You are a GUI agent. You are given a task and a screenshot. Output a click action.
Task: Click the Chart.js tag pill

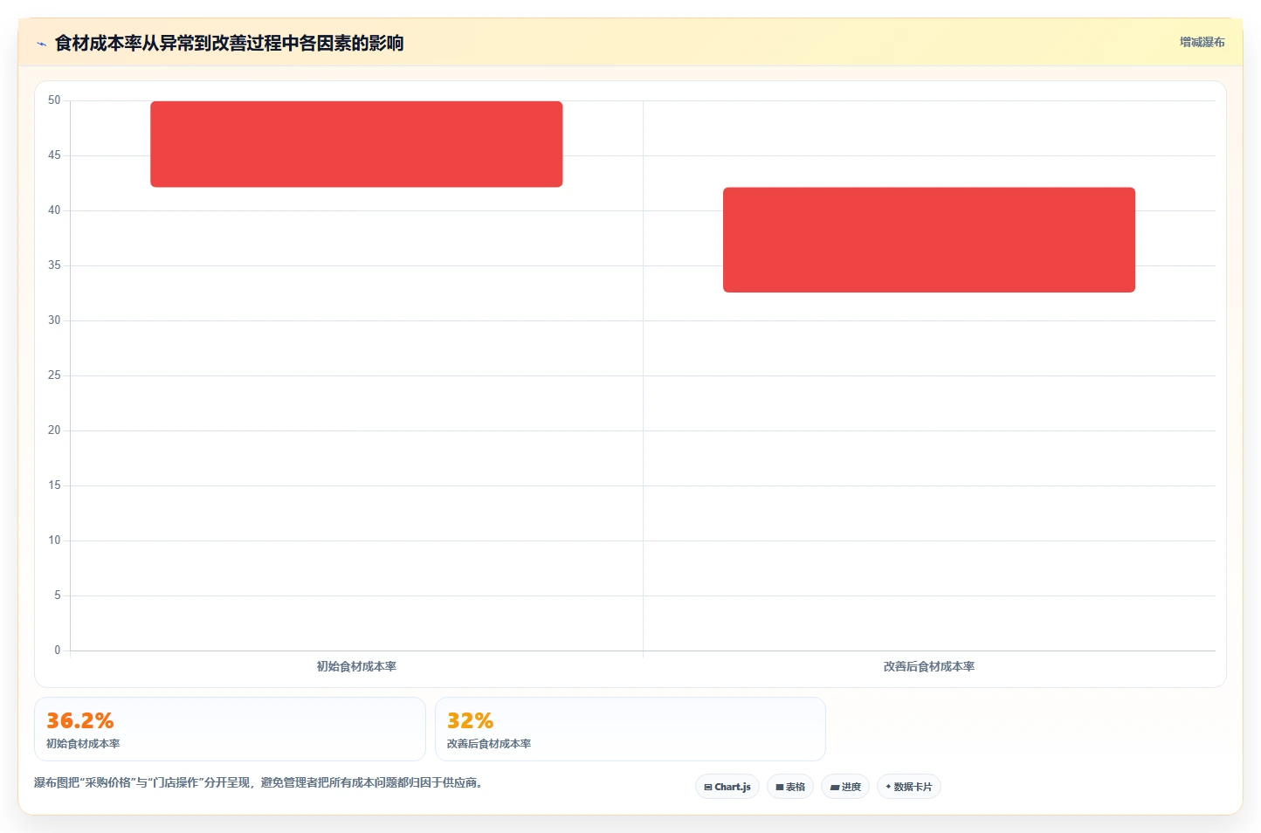tap(727, 787)
